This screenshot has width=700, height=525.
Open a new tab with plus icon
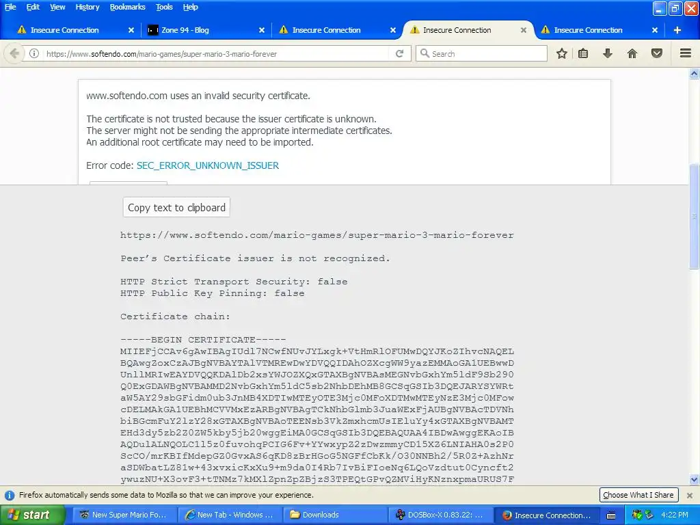tap(677, 30)
